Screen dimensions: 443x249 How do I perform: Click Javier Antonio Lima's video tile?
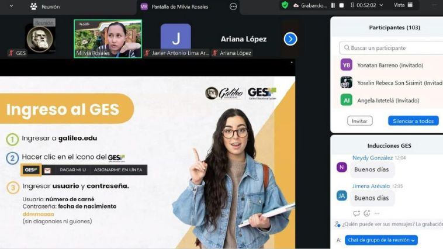176,39
